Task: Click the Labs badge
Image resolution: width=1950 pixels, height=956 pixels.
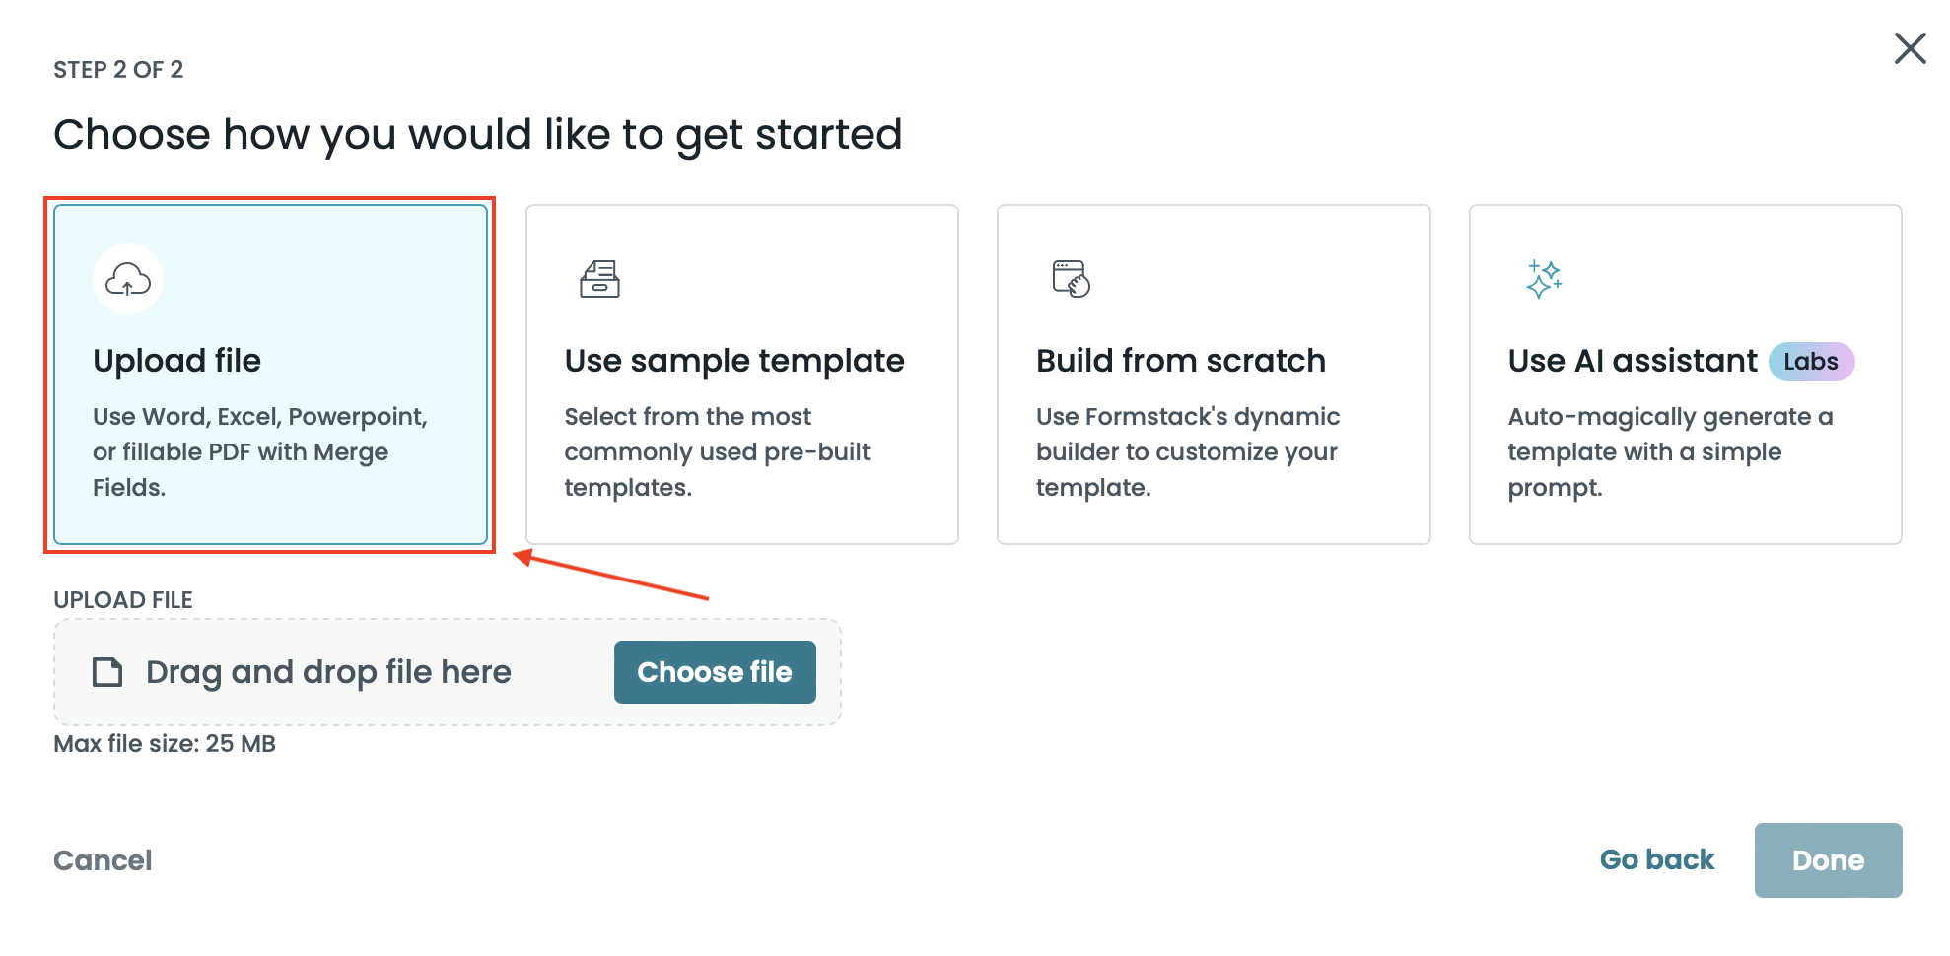Action: pos(1811,362)
